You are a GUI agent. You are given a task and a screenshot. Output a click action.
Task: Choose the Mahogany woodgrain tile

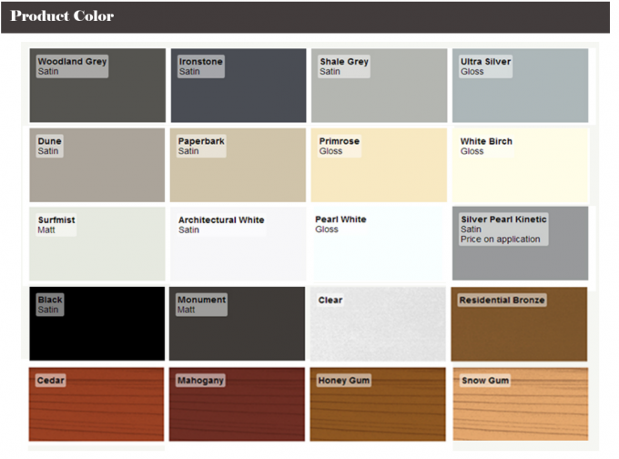(x=238, y=404)
